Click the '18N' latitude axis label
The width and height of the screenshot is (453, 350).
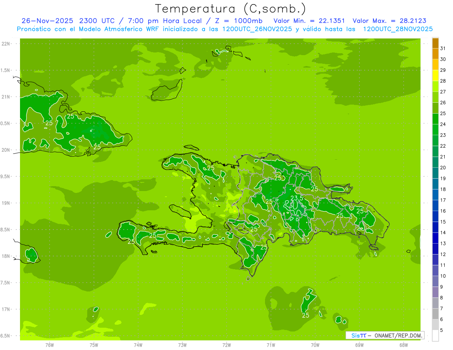click(x=6, y=256)
